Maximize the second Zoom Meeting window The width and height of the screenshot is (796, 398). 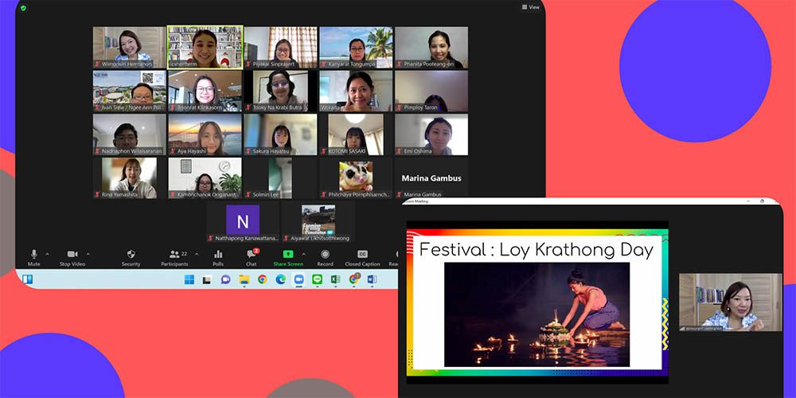[762, 201]
